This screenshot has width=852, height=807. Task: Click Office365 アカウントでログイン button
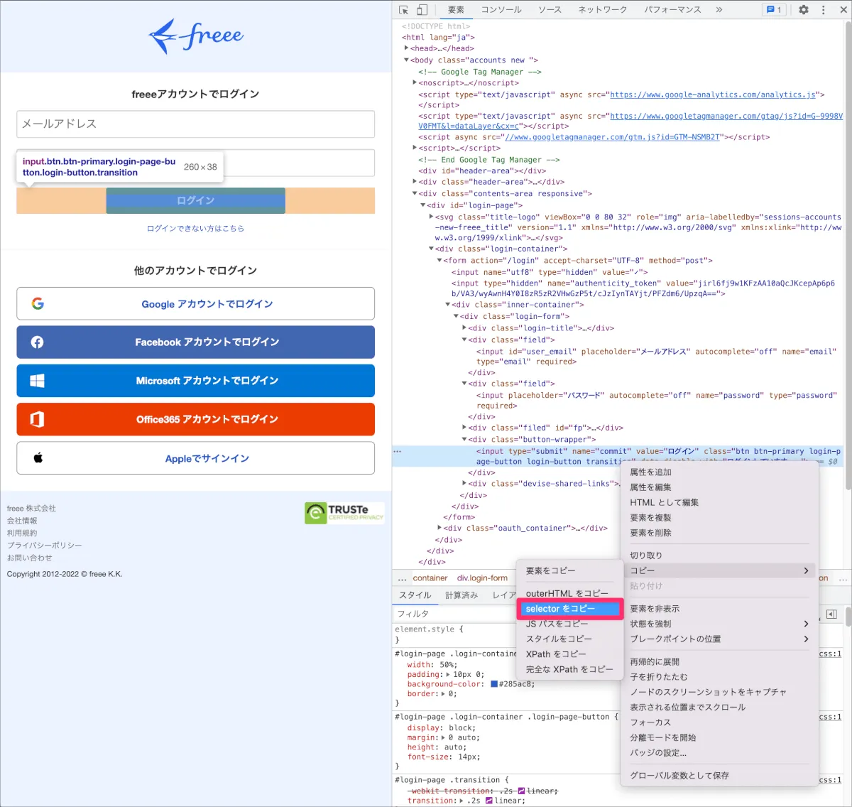click(196, 419)
